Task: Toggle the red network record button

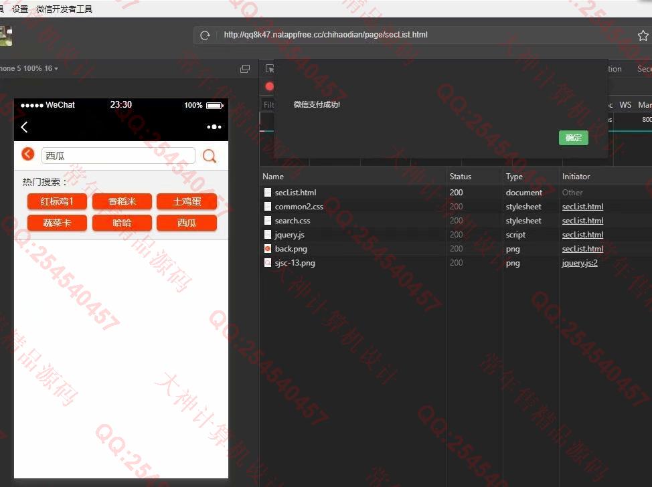Action: click(x=270, y=86)
